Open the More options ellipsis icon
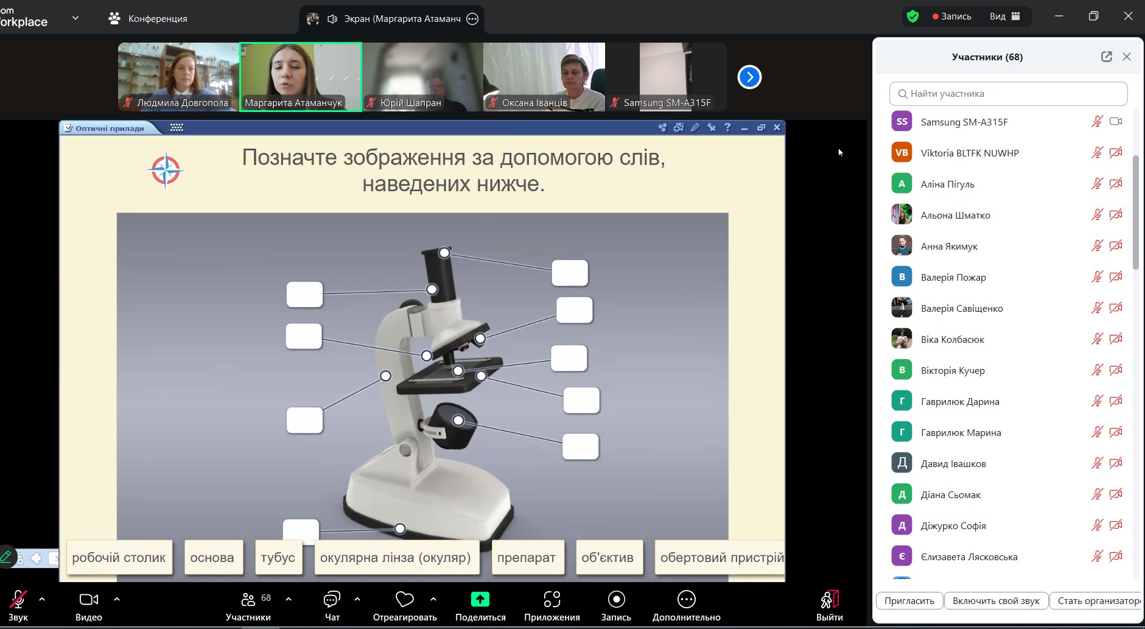 pos(686,600)
